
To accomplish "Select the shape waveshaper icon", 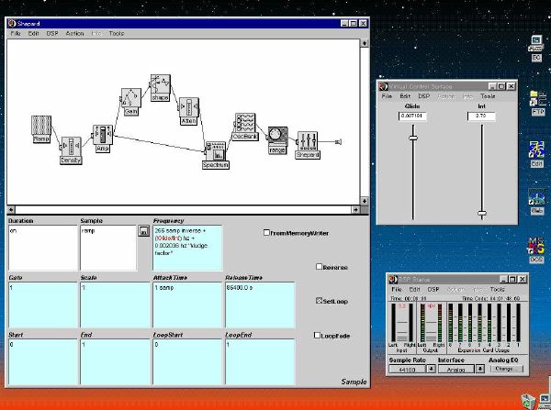I will pyautogui.click(x=161, y=84).
